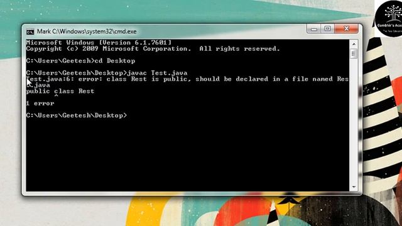Click the 'Test.java:6: error' message line

click(187, 79)
